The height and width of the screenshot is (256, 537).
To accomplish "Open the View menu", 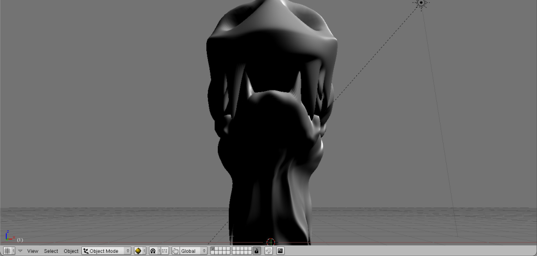I will click(33, 251).
